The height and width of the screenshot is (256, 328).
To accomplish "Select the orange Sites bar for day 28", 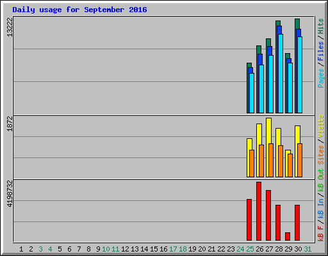I will 281,161.
